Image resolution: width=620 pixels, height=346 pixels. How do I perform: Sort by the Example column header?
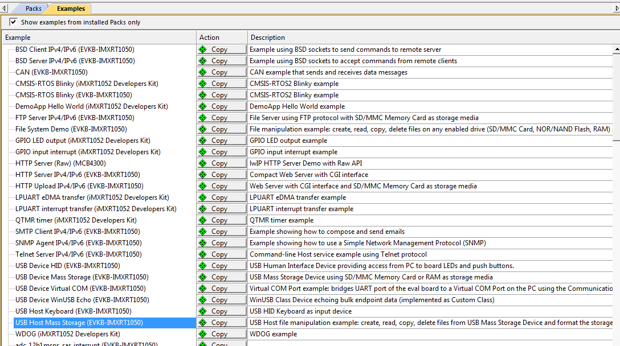click(x=99, y=38)
